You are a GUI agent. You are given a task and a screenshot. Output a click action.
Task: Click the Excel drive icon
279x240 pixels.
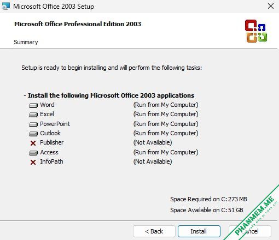tap(33, 115)
